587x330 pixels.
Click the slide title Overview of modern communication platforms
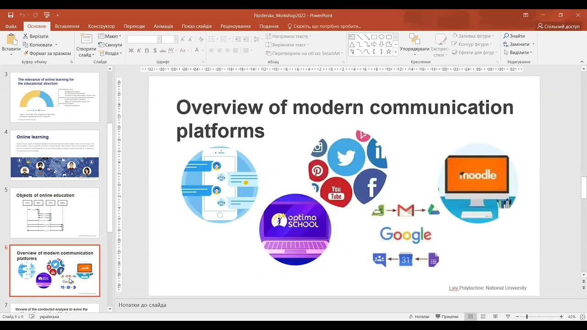coord(345,119)
